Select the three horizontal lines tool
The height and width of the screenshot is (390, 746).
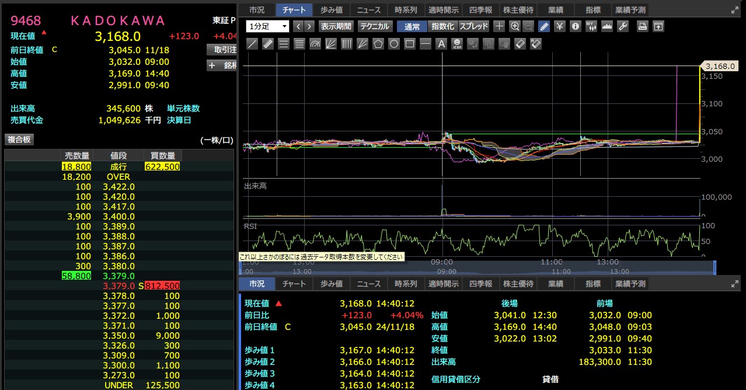pos(284,44)
